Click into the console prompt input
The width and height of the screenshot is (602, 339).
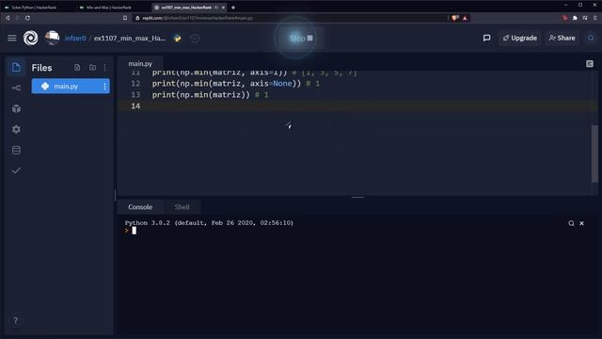(x=134, y=231)
